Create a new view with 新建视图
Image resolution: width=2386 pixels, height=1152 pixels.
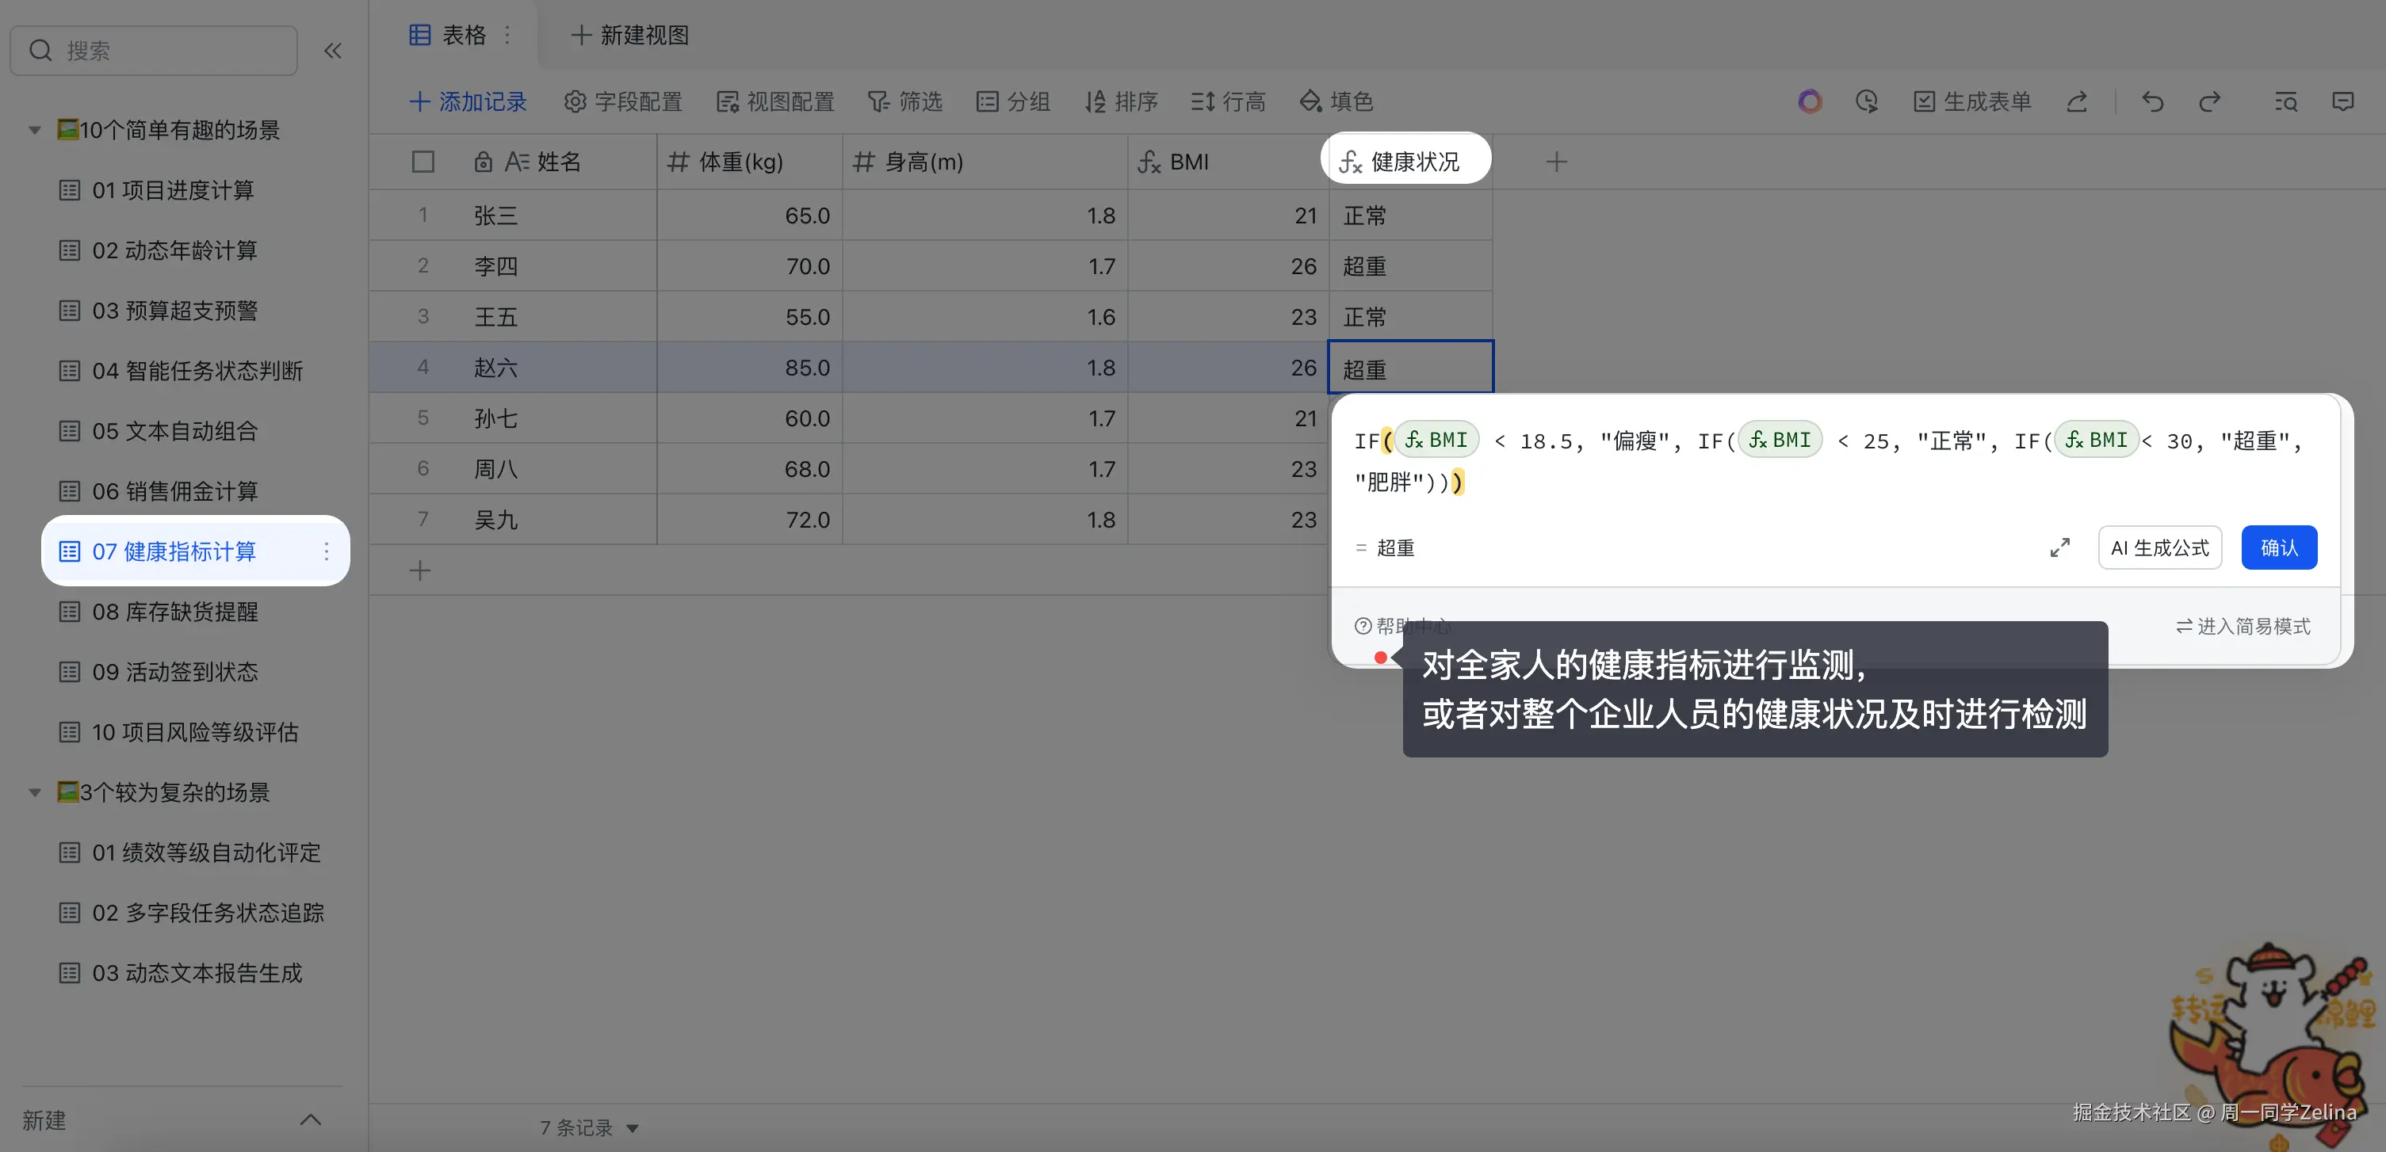pos(630,35)
